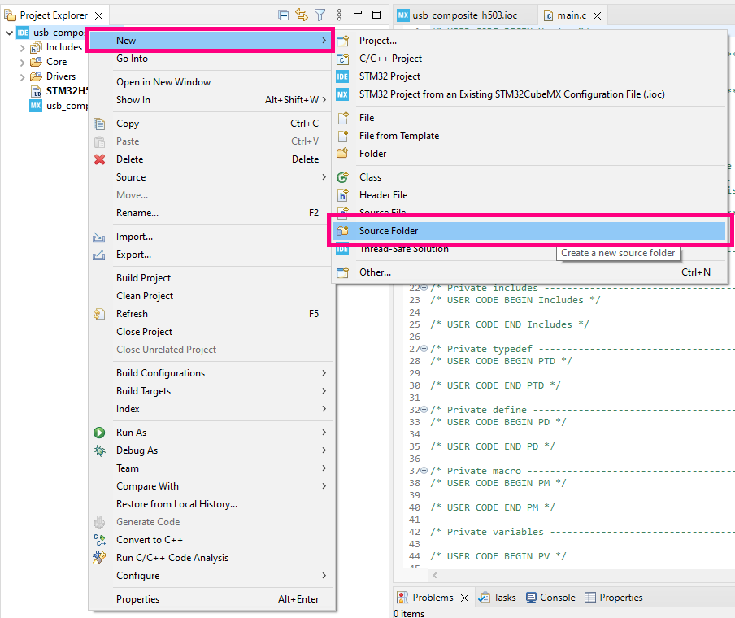Image resolution: width=735 pixels, height=618 pixels.
Task: Open the Project Explorer filter icon
Action: pyautogui.click(x=320, y=15)
